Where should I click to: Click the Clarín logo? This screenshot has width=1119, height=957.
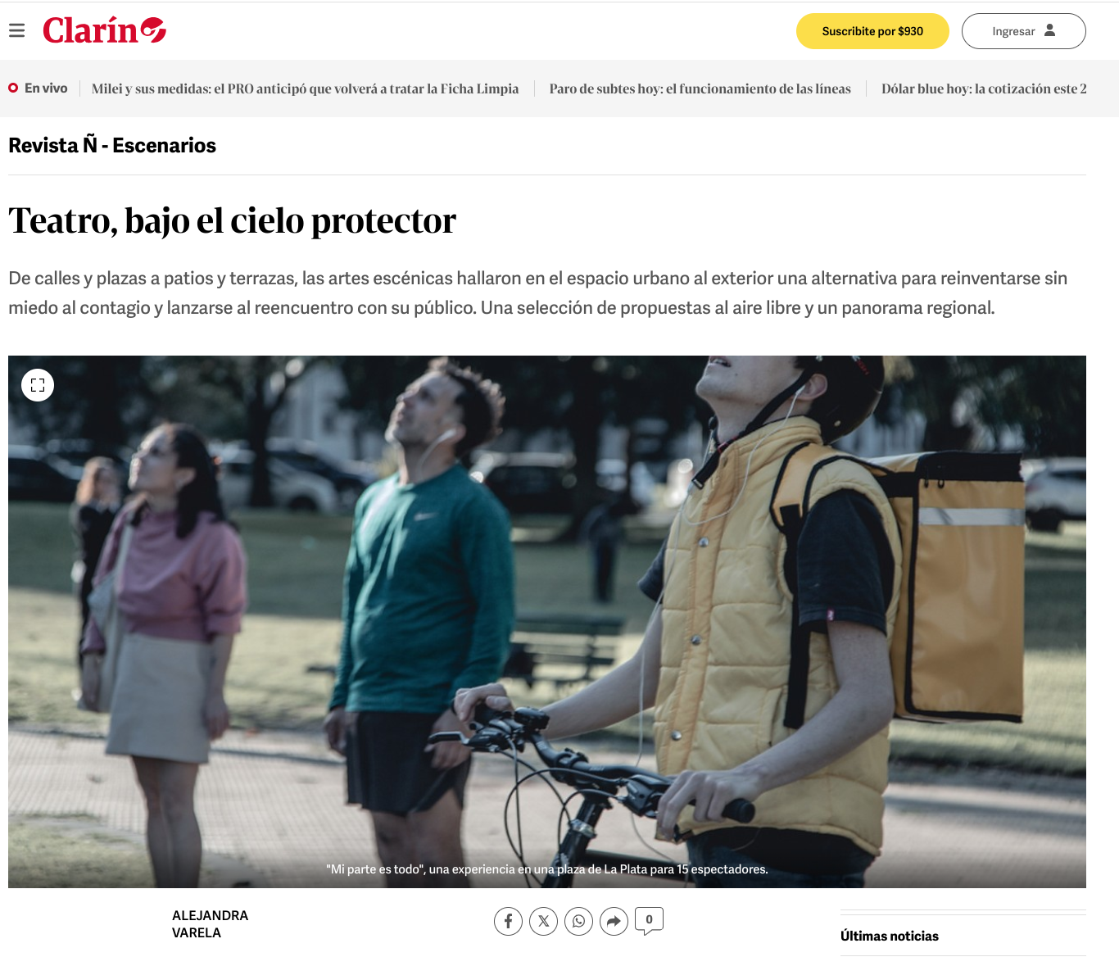click(104, 30)
